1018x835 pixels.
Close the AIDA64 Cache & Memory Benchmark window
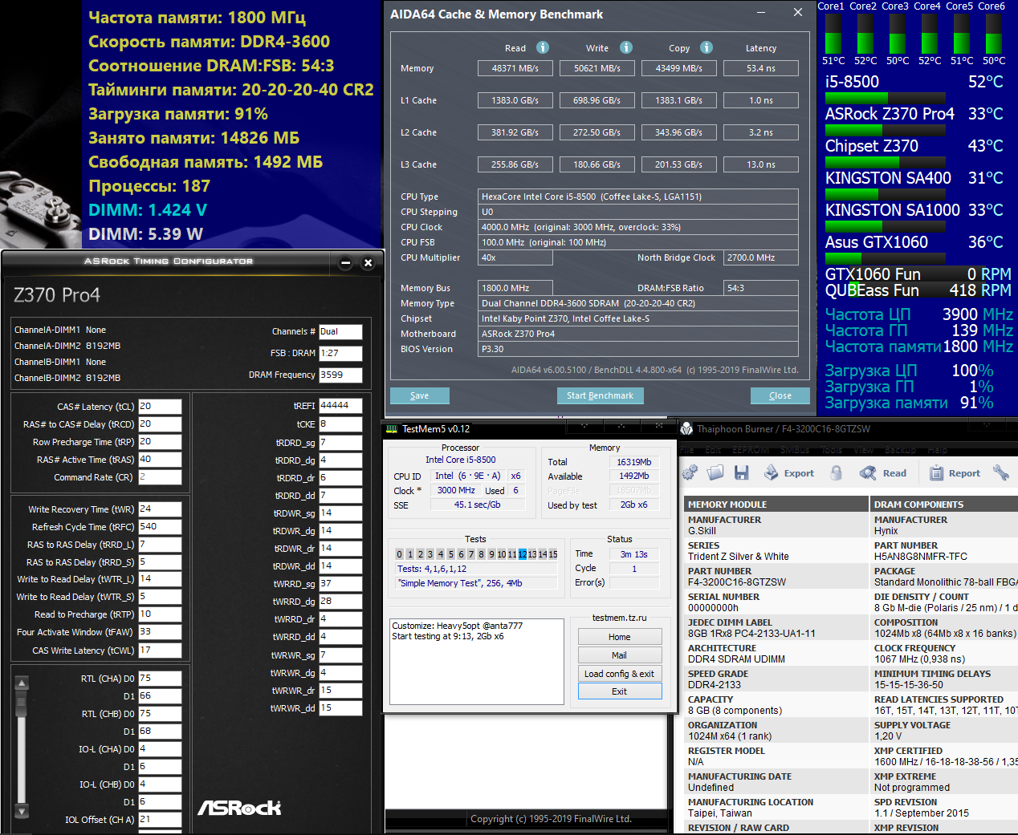pyautogui.click(x=797, y=13)
